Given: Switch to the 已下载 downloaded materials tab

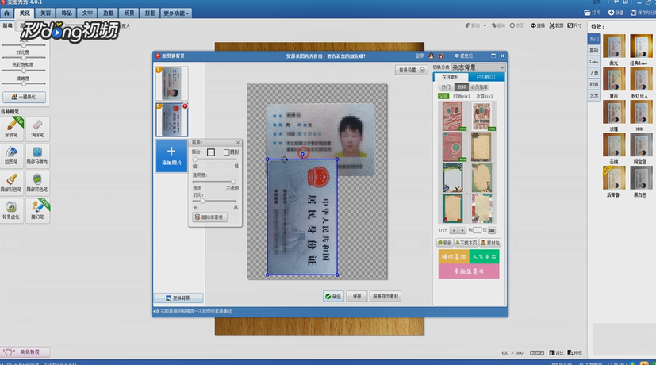Looking at the screenshot, I should (x=486, y=77).
